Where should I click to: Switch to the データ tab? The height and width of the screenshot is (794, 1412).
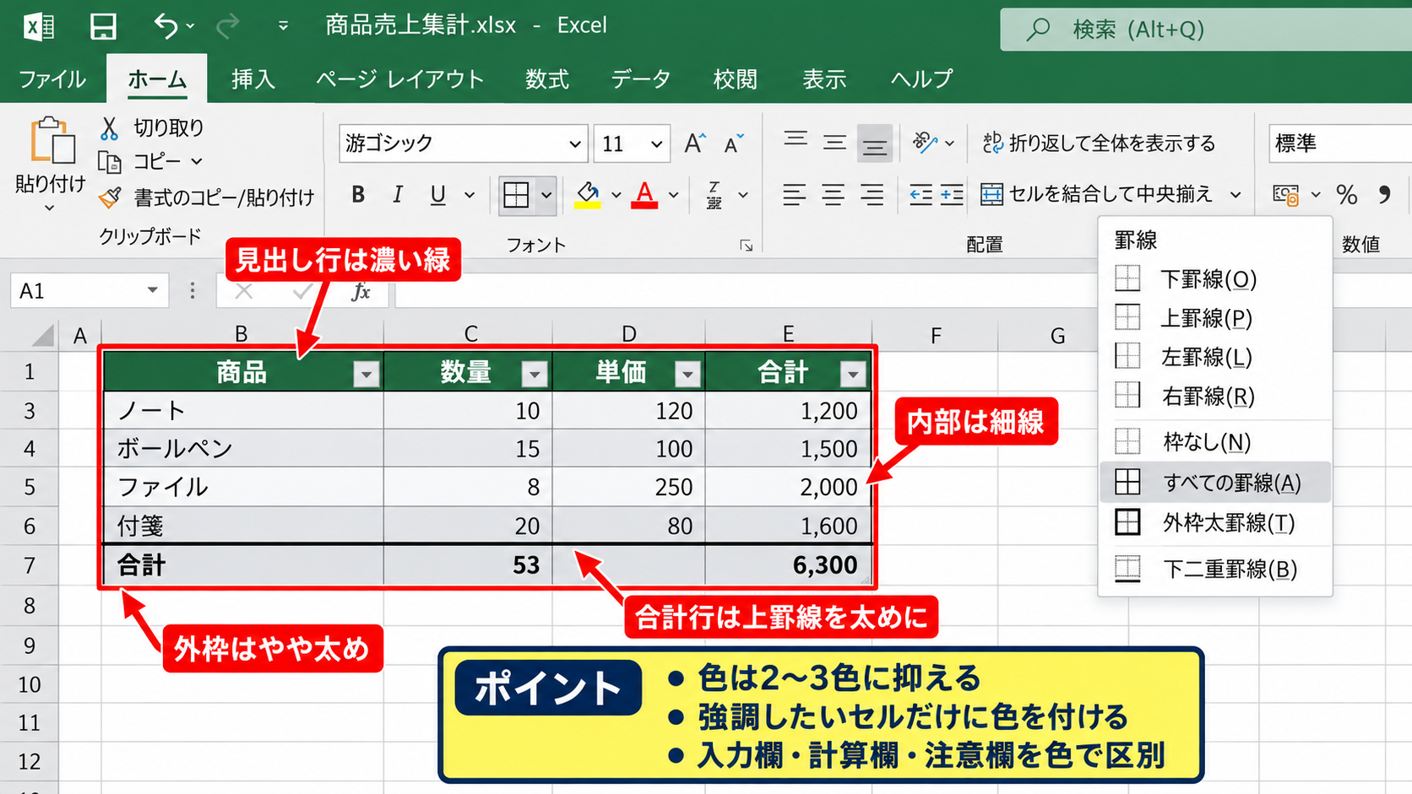click(x=641, y=79)
